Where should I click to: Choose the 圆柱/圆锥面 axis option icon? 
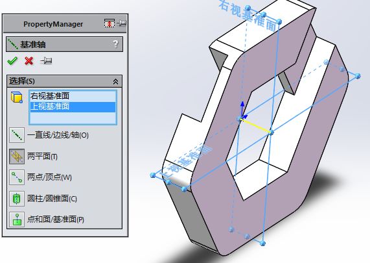(x=17, y=199)
